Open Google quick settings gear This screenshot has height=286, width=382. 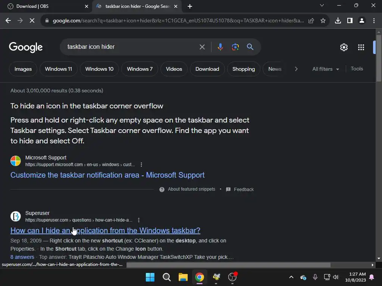(x=344, y=47)
